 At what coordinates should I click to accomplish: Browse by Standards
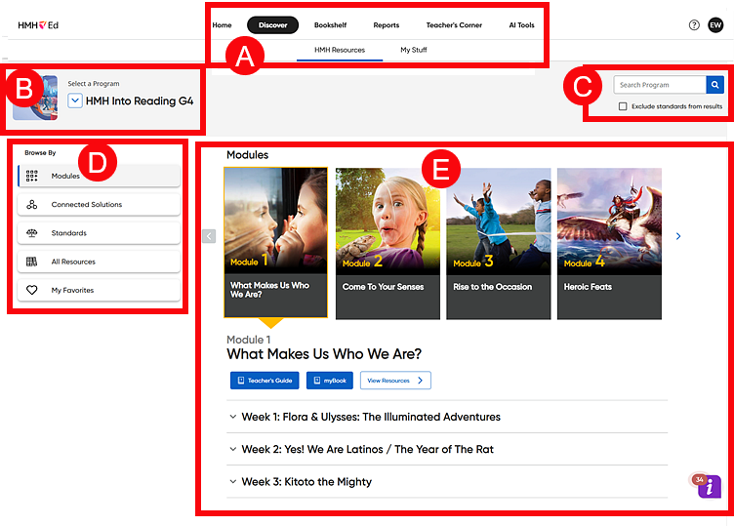[x=99, y=233]
